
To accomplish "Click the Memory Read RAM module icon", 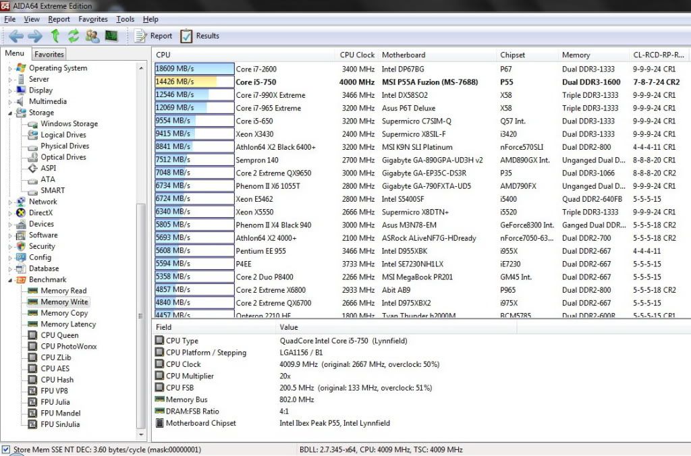I will tap(32, 290).
